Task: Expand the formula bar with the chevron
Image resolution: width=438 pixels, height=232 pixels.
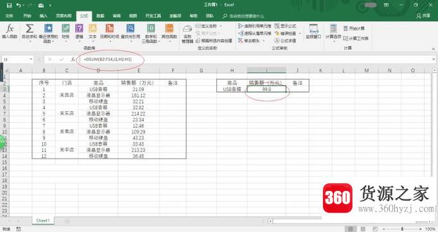Action: pyautogui.click(x=434, y=59)
